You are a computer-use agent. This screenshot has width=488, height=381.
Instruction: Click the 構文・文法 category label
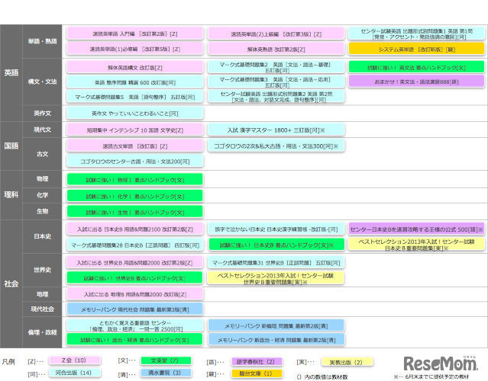42,82
